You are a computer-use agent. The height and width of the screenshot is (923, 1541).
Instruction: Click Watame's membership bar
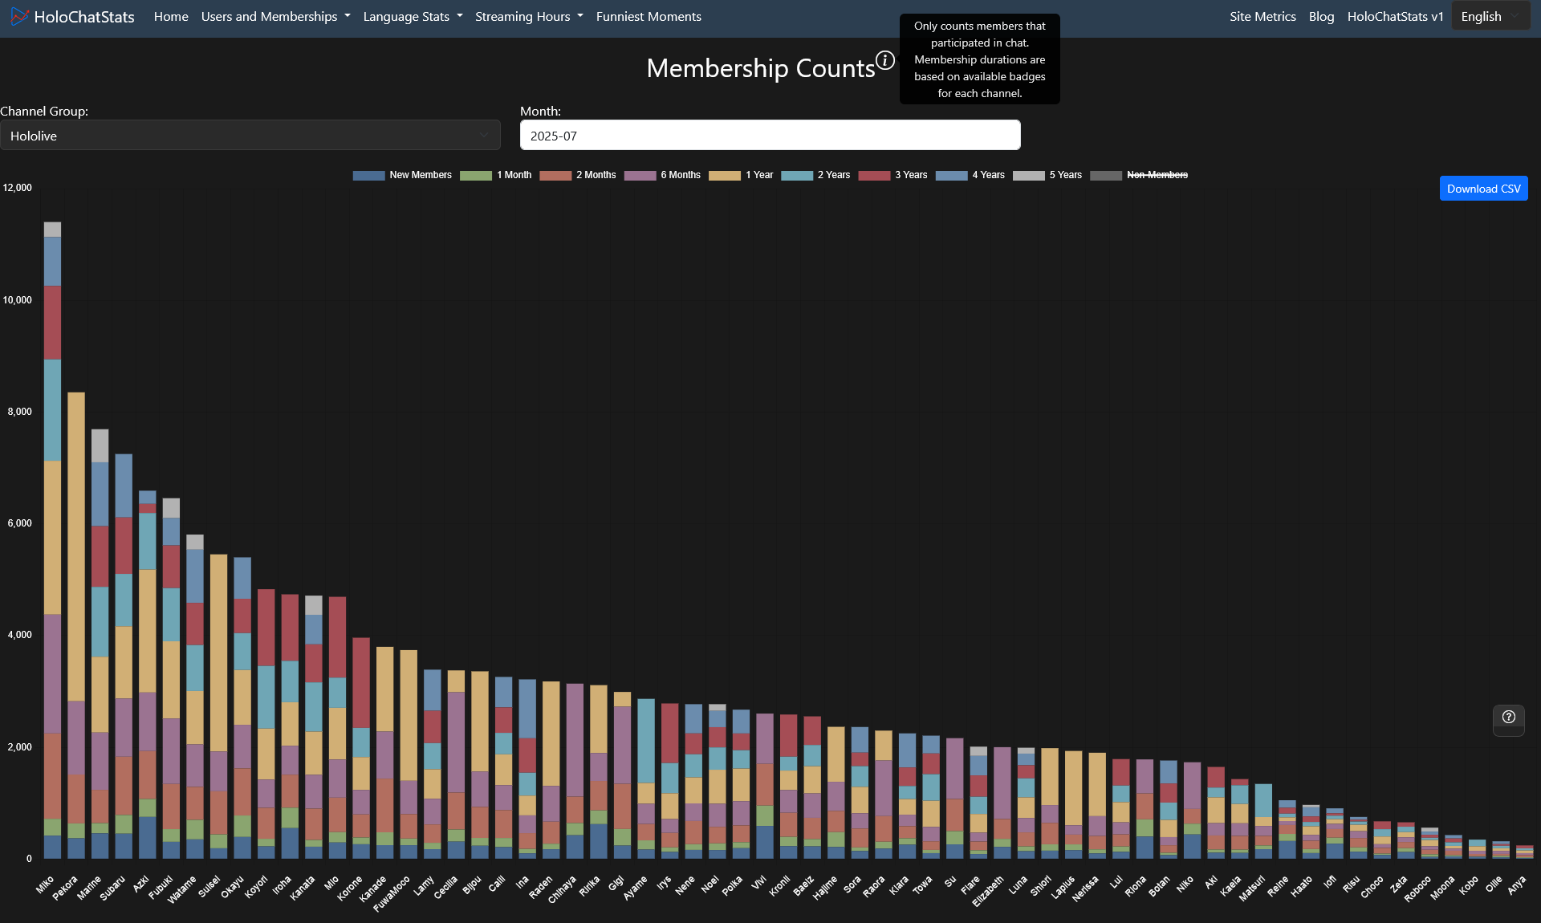click(x=195, y=697)
